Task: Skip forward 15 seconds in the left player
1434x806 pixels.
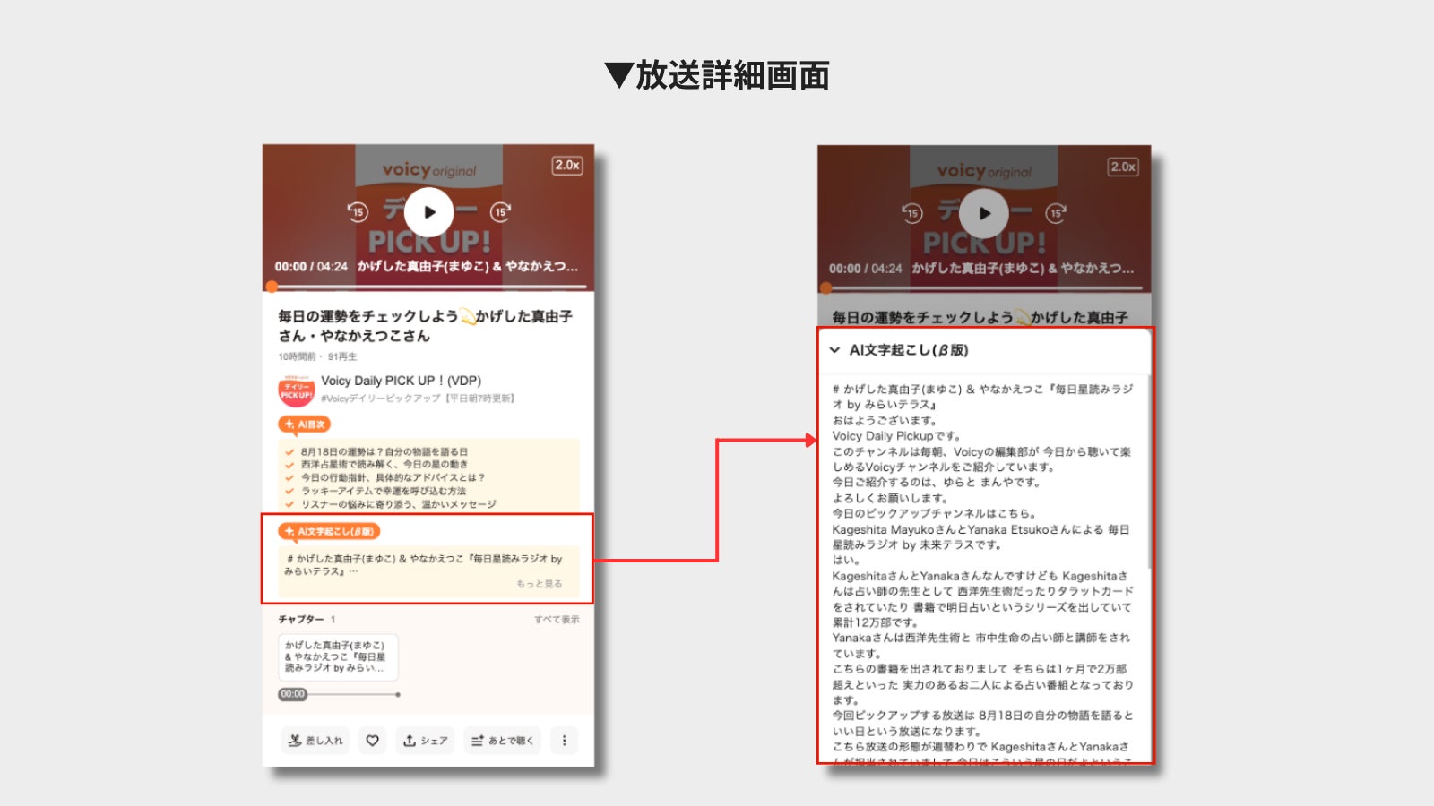Action: coord(500,212)
